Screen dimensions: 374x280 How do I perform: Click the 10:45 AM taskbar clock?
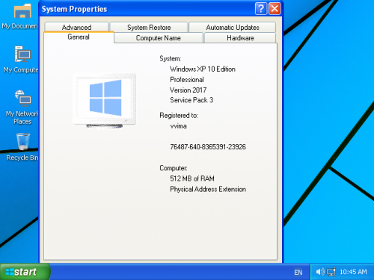click(353, 272)
